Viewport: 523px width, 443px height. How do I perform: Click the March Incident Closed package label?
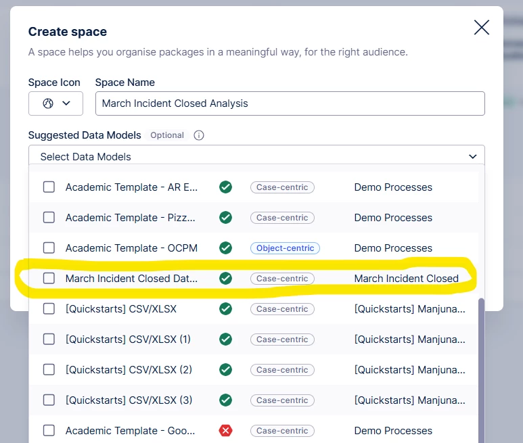point(406,279)
